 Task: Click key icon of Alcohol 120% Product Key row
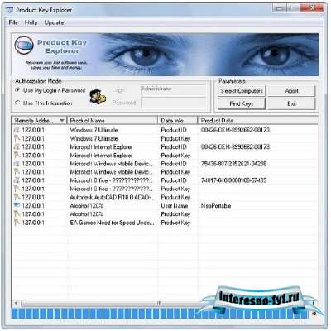[x=17, y=214]
